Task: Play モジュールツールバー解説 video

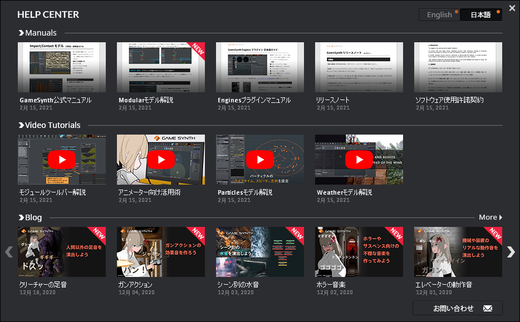Action: (x=62, y=160)
